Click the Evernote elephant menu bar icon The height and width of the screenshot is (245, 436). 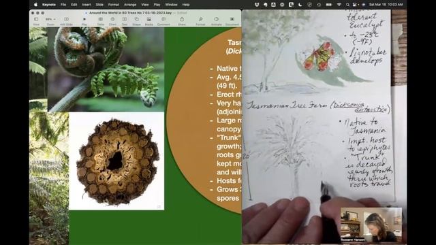click(265, 5)
